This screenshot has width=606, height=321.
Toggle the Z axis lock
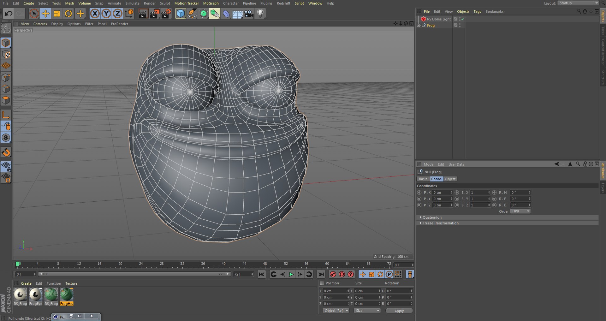pyautogui.click(x=118, y=14)
